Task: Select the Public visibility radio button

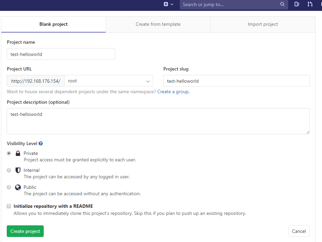Action: coord(9,187)
